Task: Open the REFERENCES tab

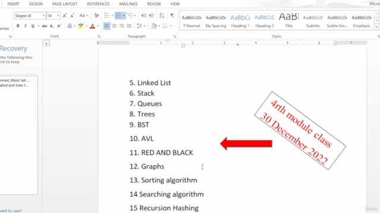Action: 98,4
